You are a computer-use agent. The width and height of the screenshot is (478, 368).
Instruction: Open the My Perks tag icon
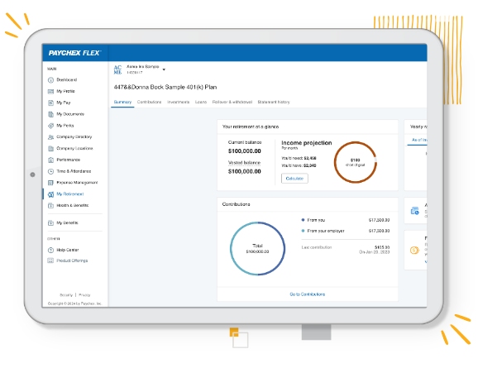pos(51,126)
